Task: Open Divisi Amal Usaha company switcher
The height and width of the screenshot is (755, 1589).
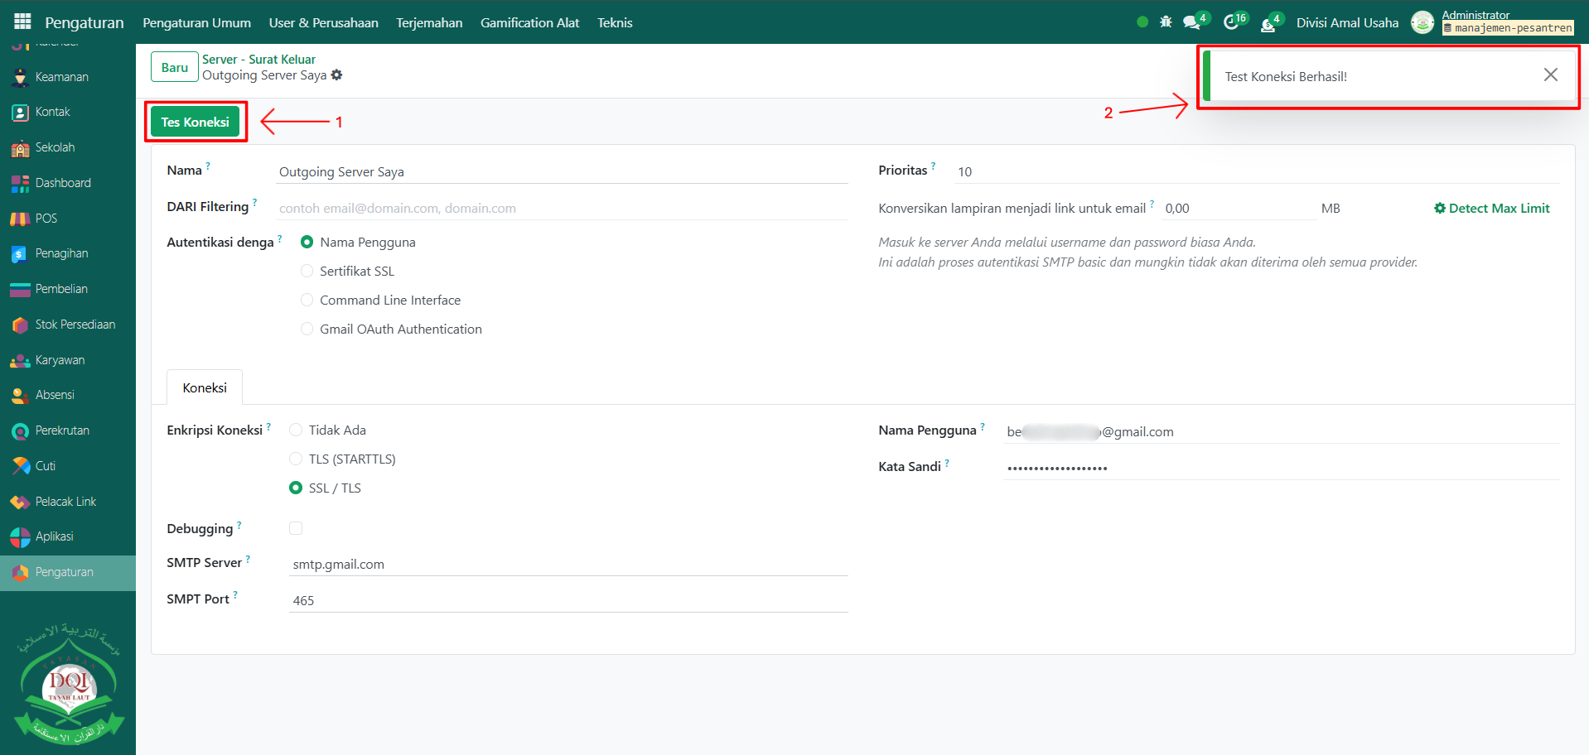Action: click(1346, 22)
